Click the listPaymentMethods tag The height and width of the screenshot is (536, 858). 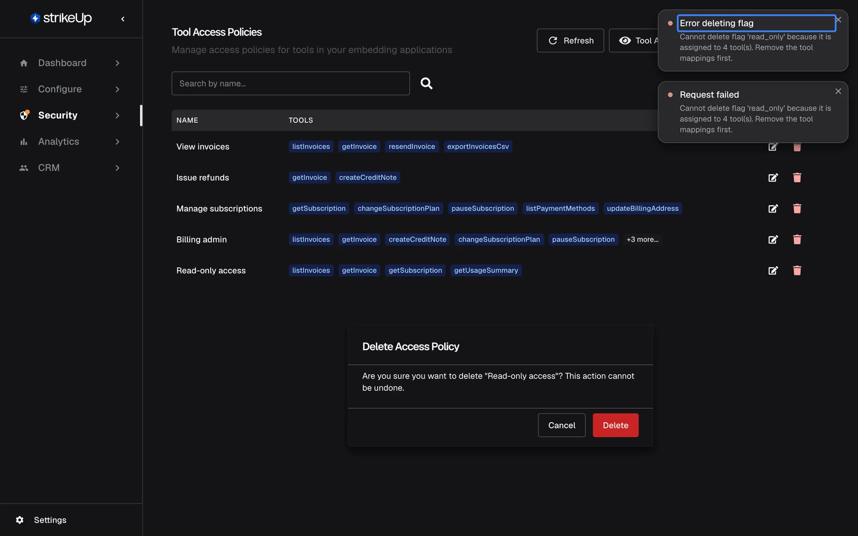pos(560,209)
